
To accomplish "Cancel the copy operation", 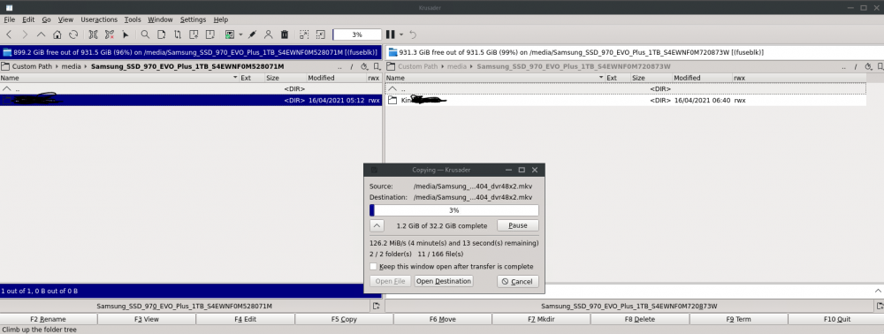I will (517, 281).
